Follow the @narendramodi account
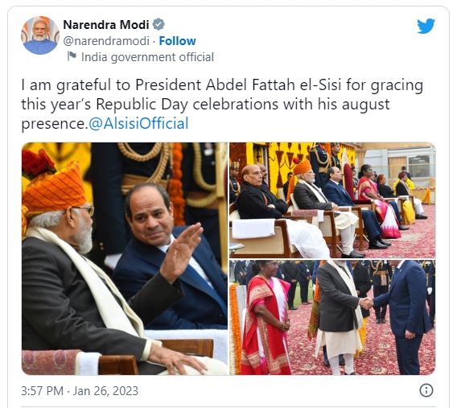This screenshot has width=461, height=408. [x=177, y=41]
